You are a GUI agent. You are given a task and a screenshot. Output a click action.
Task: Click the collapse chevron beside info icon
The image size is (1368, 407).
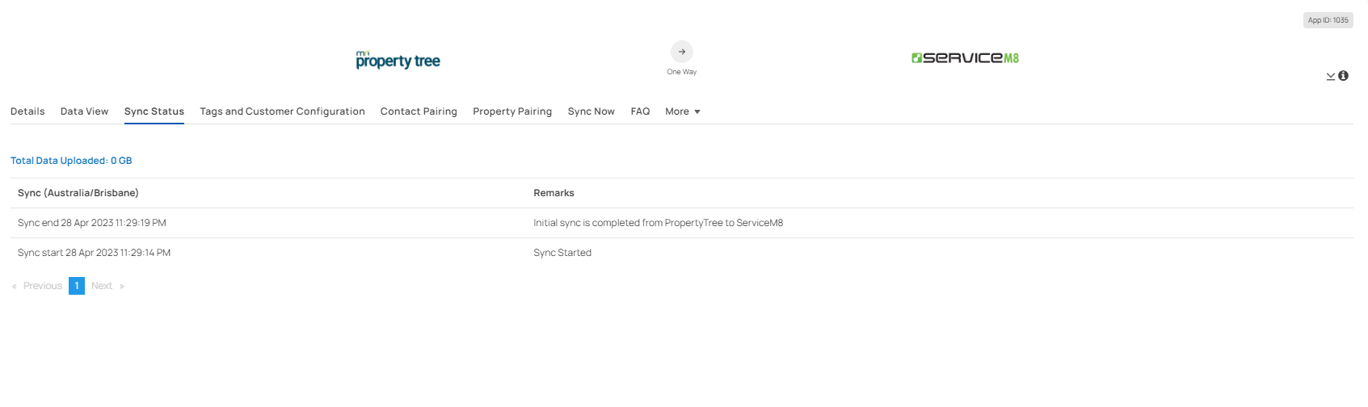point(1331,77)
